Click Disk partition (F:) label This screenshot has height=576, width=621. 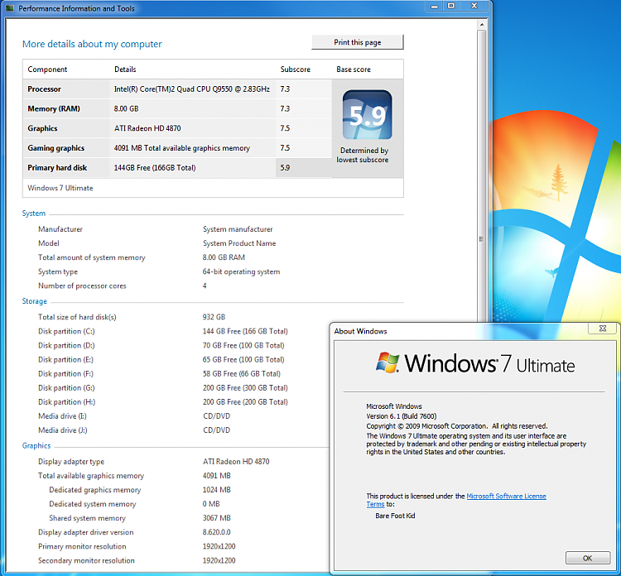click(x=65, y=374)
